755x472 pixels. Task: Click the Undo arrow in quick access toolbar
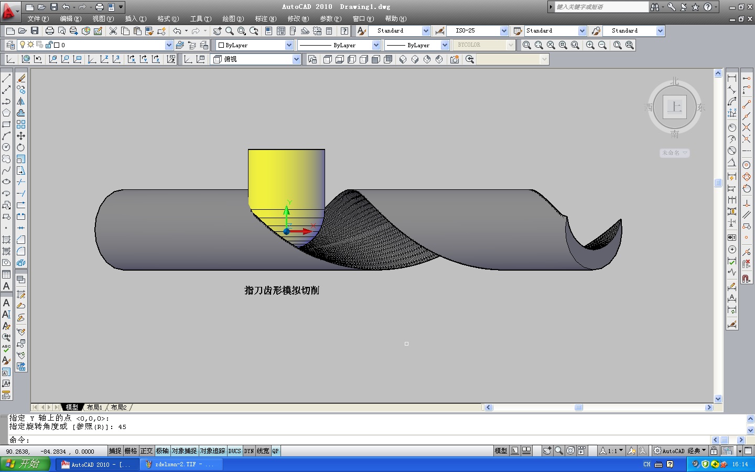point(66,7)
